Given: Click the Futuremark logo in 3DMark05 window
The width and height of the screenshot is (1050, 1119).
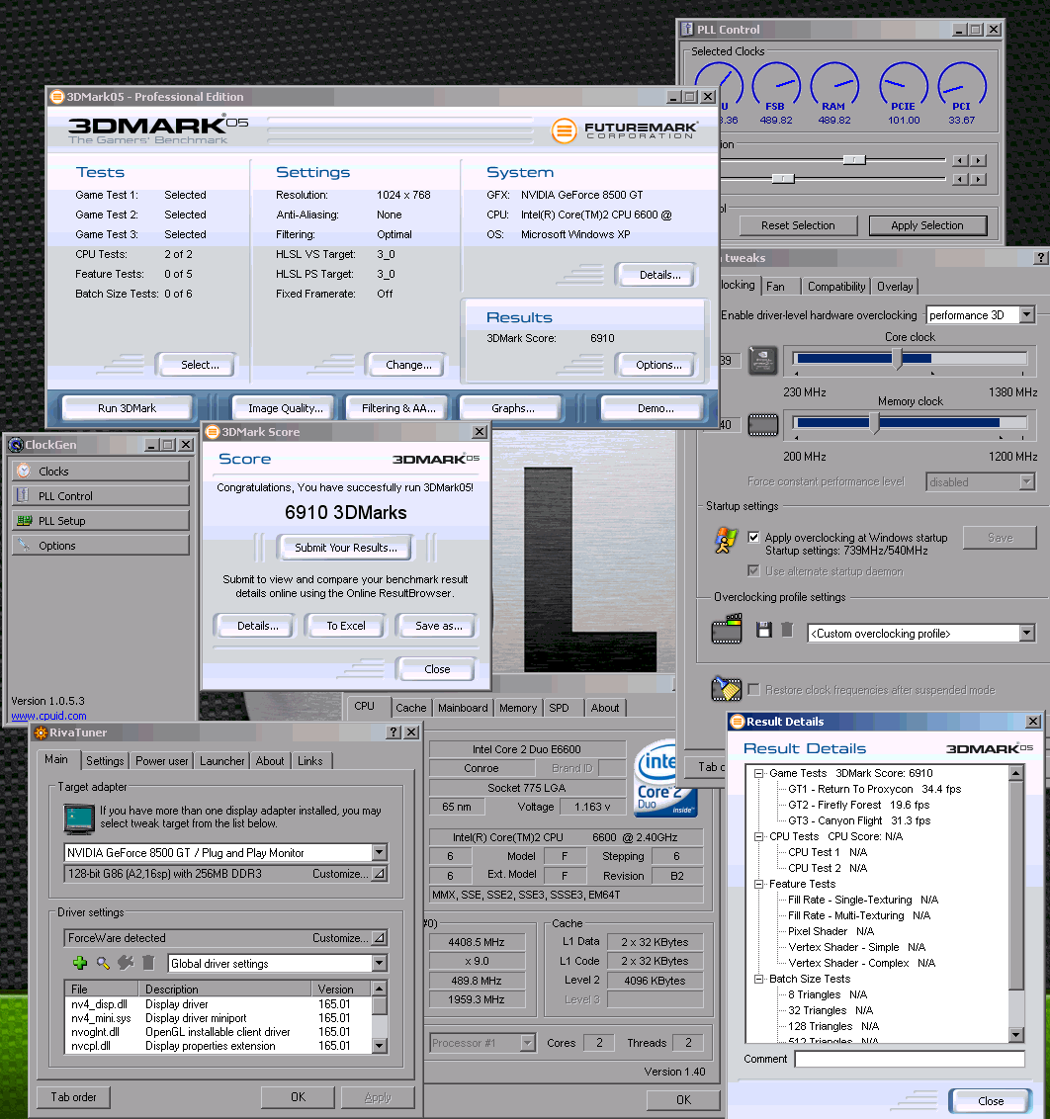Looking at the screenshot, I should click(x=625, y=129).
